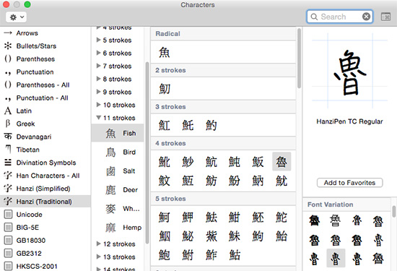The width and height of the screenshot is (397, 271).
Task: Select the Latin category
Action: coord(24,111)
